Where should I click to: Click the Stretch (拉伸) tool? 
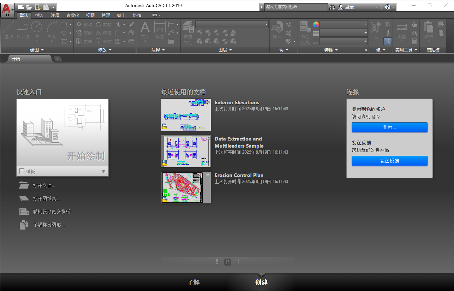[84, 41]
